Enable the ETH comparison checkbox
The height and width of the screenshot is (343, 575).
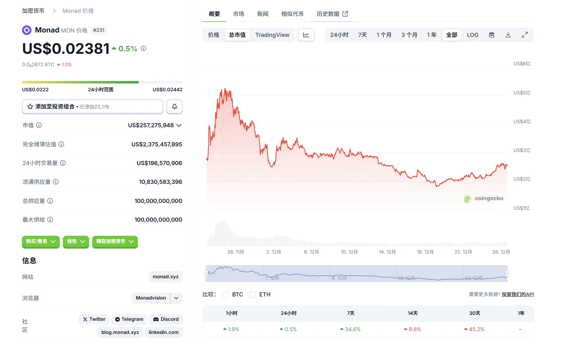coord(253,295)
